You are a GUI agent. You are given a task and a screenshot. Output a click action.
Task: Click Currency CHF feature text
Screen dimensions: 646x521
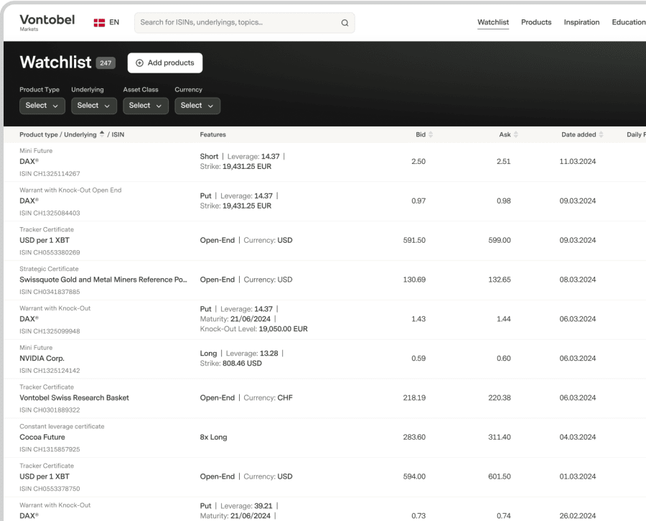[268, 397]
